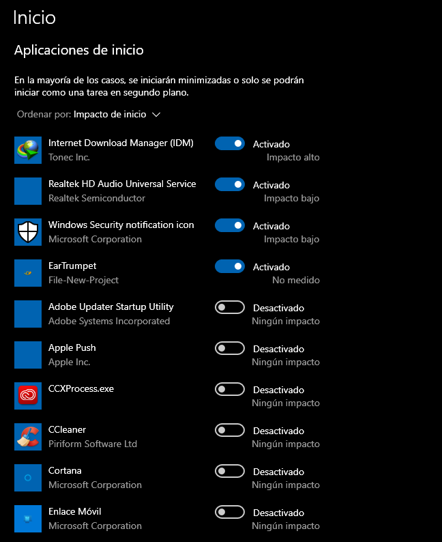
Task: Enable Adobe Updater Startup Utility toggle
Action: click(x=230, y=307)
